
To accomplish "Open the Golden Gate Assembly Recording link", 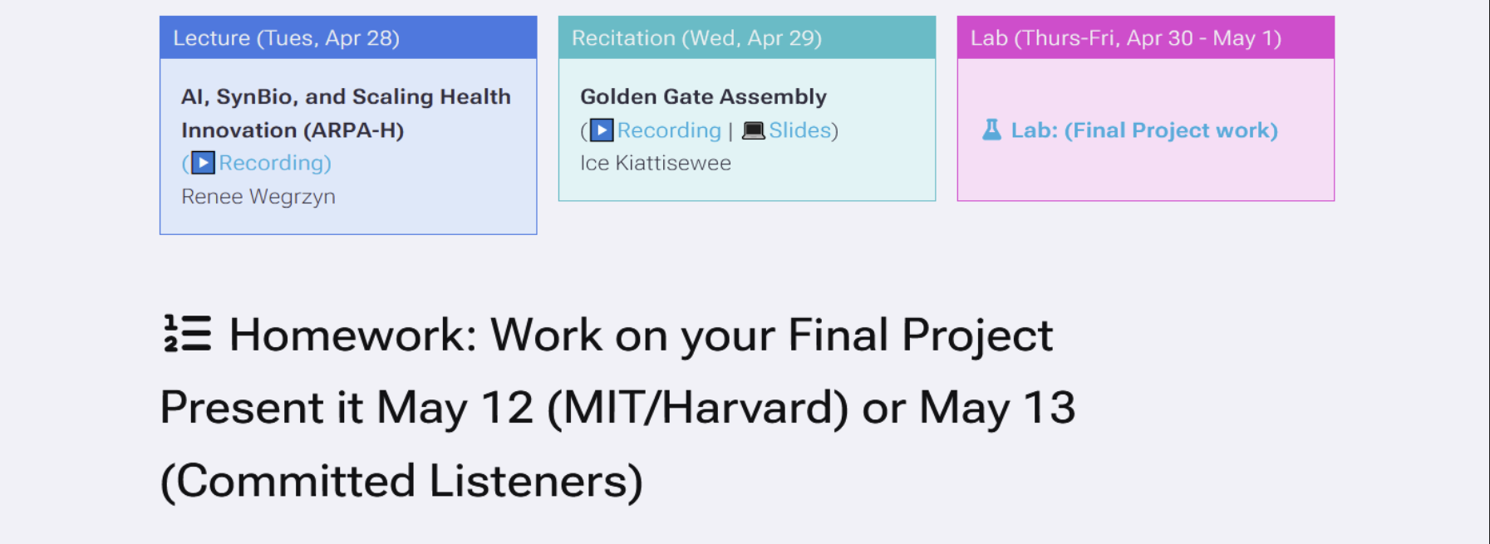I will (x=669, y=130).
